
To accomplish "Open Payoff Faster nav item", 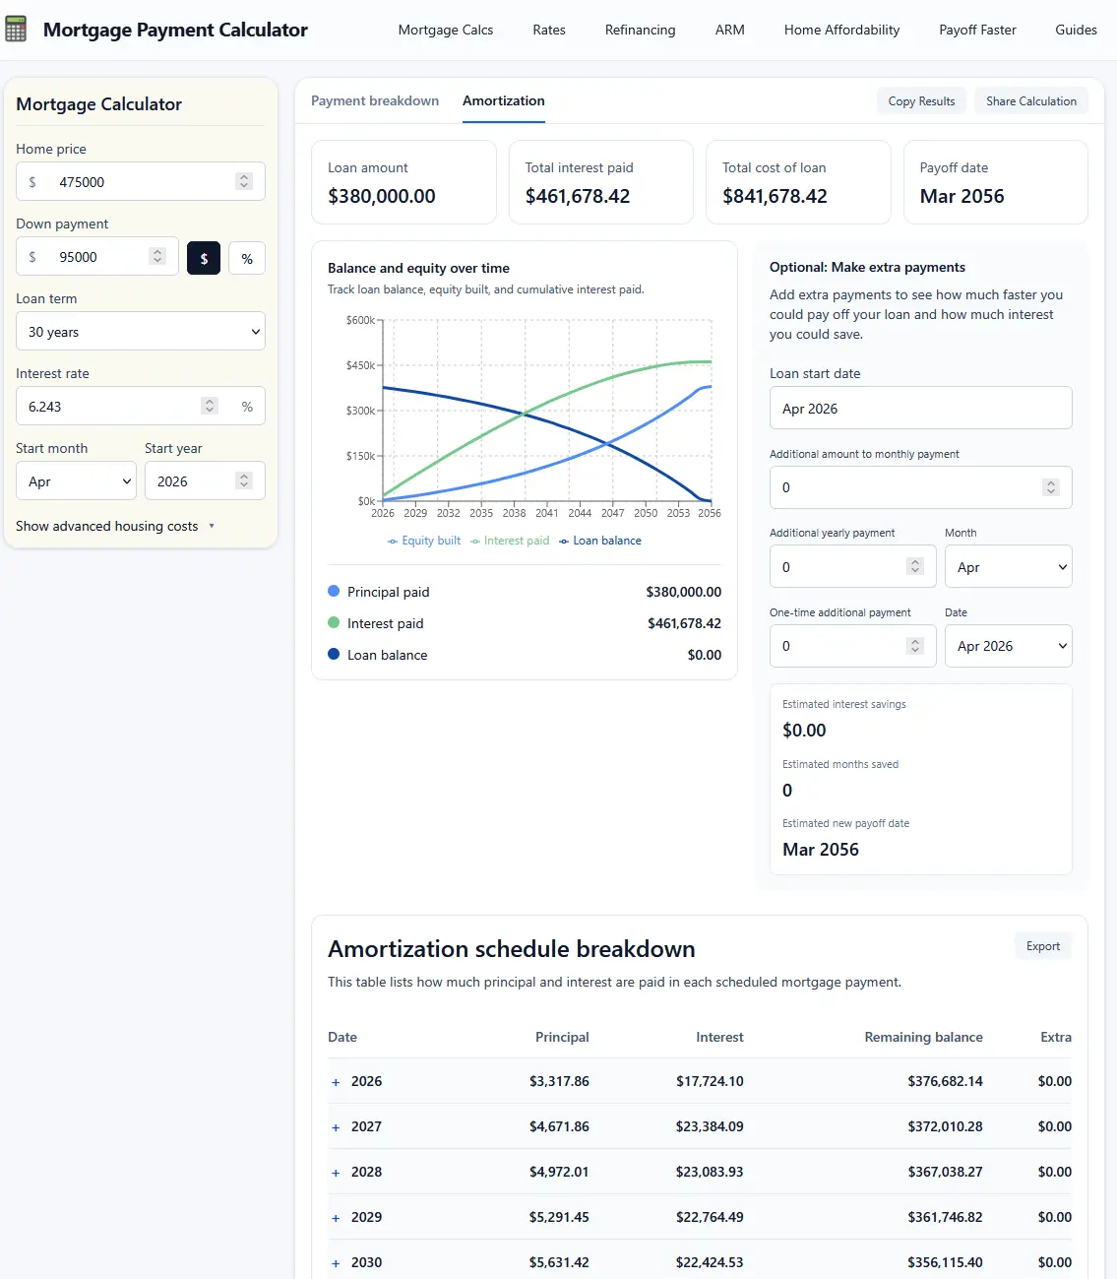I will [x=977, y=30].
